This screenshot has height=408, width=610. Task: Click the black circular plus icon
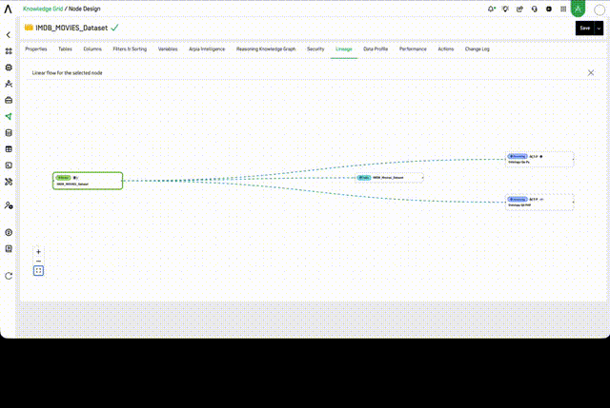click(549, 9)
